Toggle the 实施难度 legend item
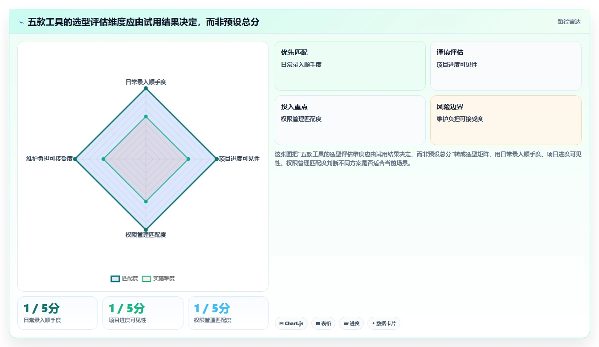The width and height of the screenshot is (599, 347). tap(158, 278)
